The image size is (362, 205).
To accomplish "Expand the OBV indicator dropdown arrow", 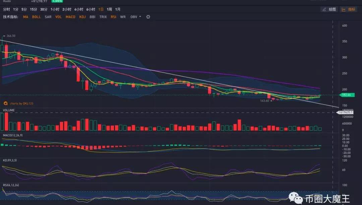I will 140,17.
